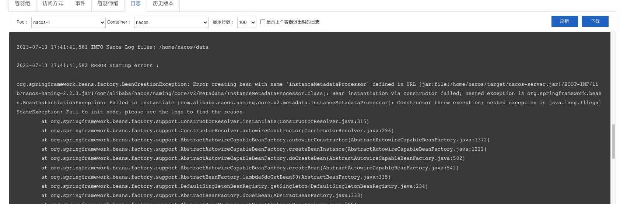Click the 下载 button
620x204 pixels.
595,21
